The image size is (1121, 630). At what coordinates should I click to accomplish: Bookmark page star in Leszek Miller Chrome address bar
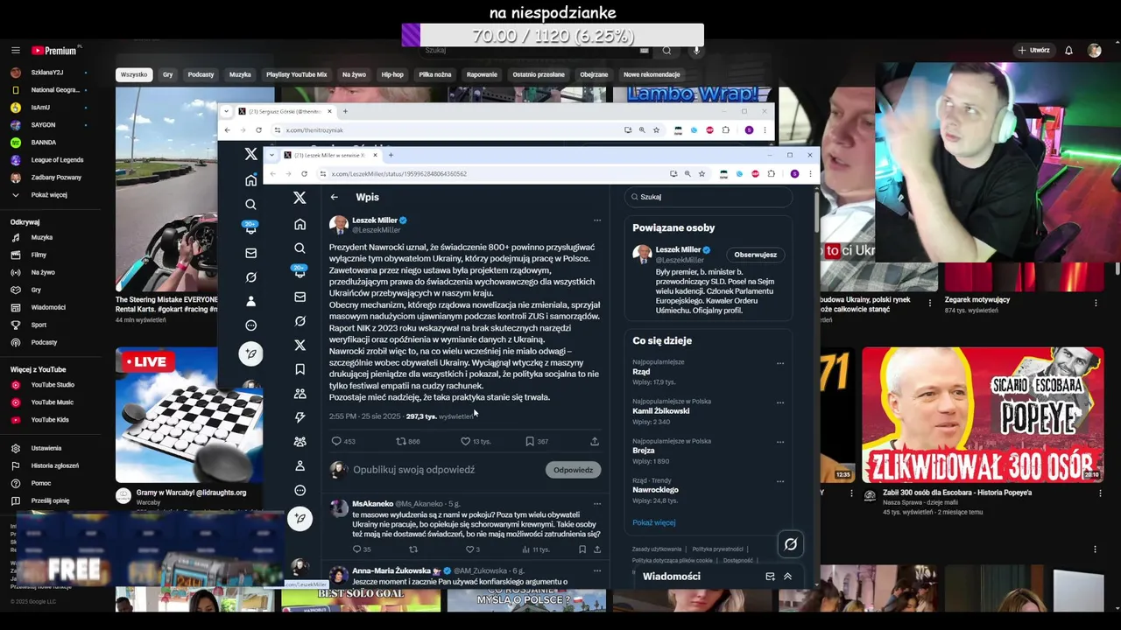[702, 173]
